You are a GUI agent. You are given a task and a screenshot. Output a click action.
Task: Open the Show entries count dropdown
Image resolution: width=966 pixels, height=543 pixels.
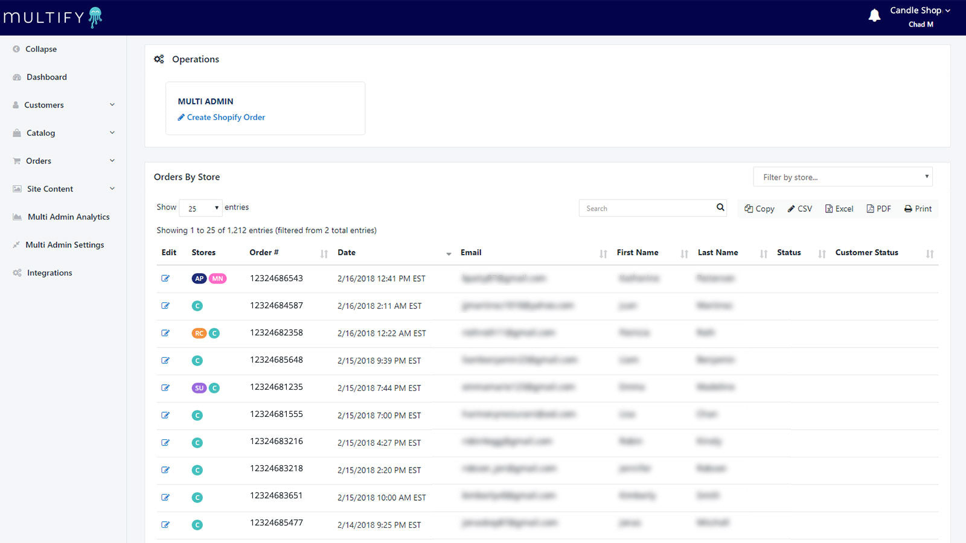tap(200, 208)
